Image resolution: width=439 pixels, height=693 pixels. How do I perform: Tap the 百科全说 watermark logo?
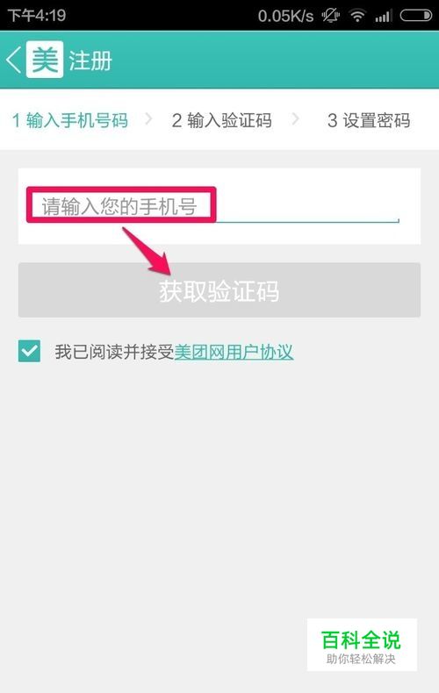[x=362, y=645]
